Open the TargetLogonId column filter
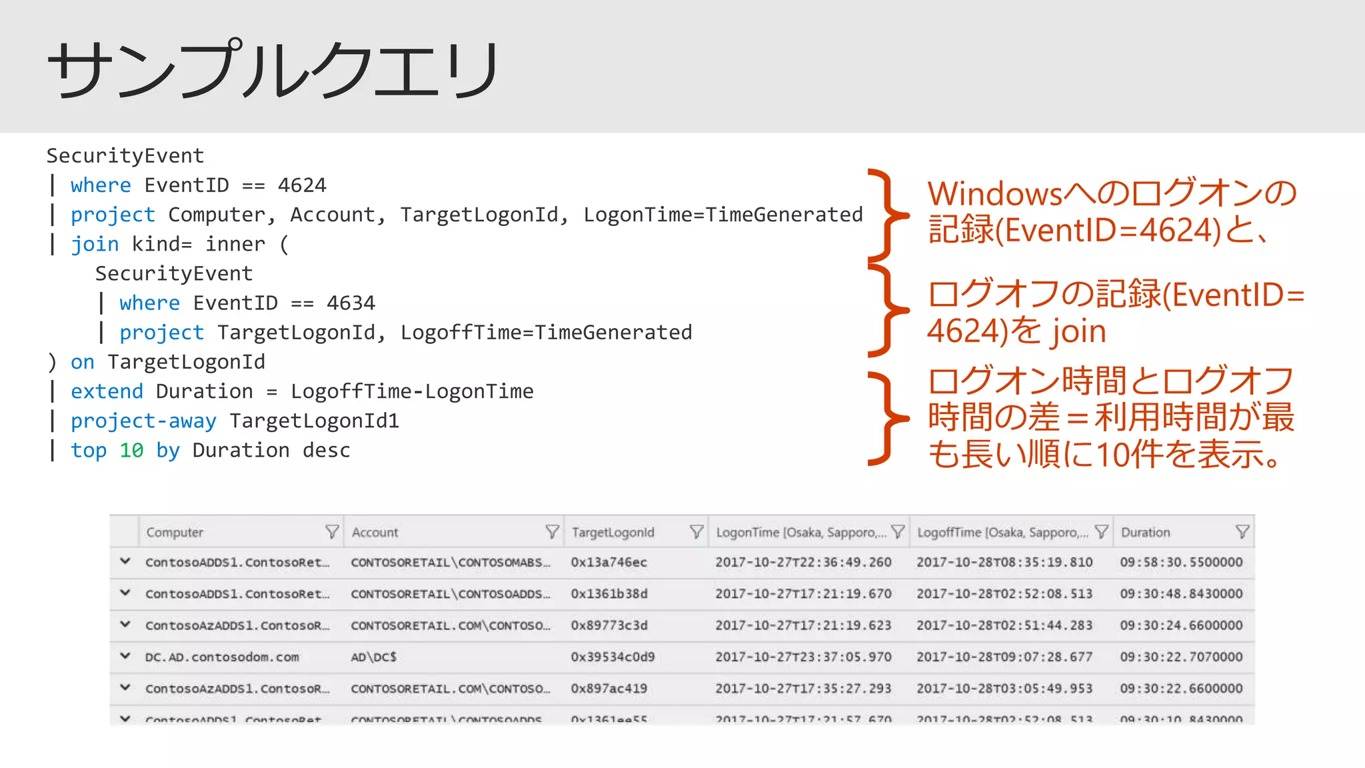 click(x=696, y=532)
